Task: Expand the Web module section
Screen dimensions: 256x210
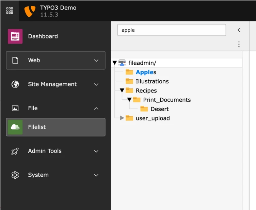Action: click(x=96, y=61)
